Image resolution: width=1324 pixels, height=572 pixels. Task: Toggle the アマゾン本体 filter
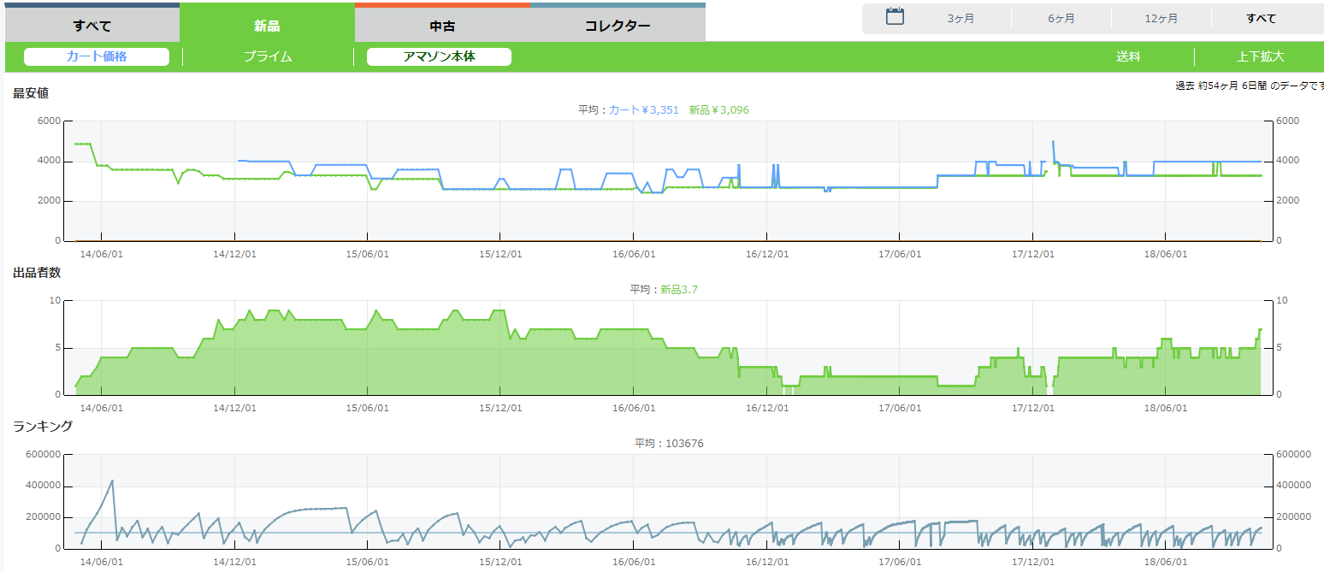[x=439, y=56]
